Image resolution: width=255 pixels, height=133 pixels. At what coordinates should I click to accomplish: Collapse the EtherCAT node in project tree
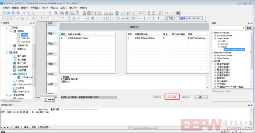click(11, 74)
